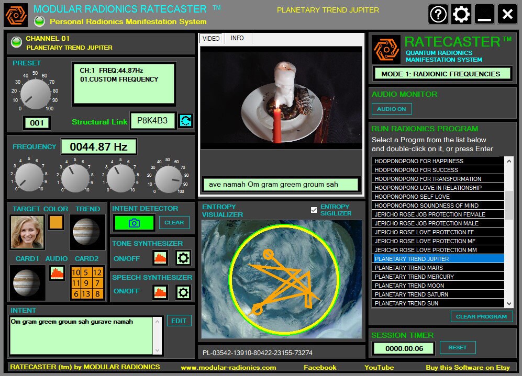Turn the leftmost Frequency knob
522x376 pixels.
tap(29, 177)
